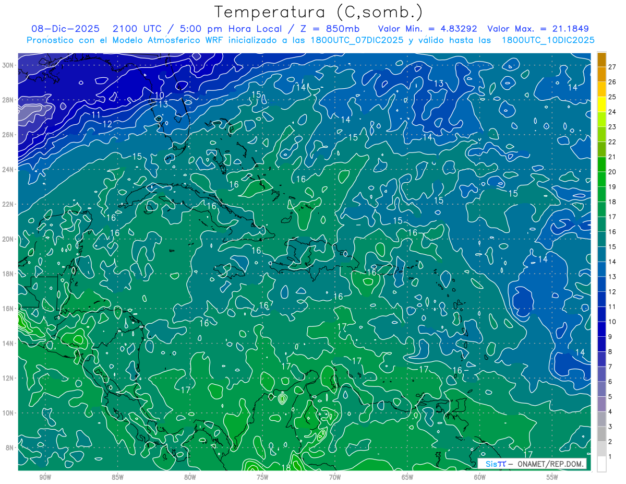Click the colorbar label "8"
This screenshot has width=626, height=484.
tap(610, 351)
